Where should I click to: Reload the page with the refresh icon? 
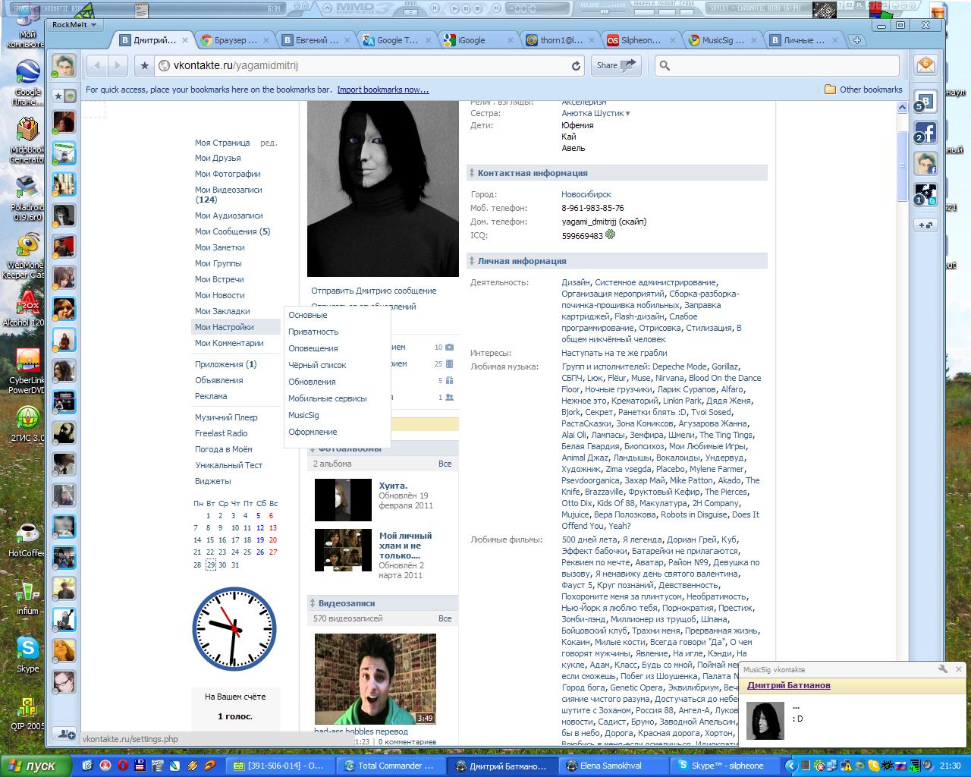[576, 65]
